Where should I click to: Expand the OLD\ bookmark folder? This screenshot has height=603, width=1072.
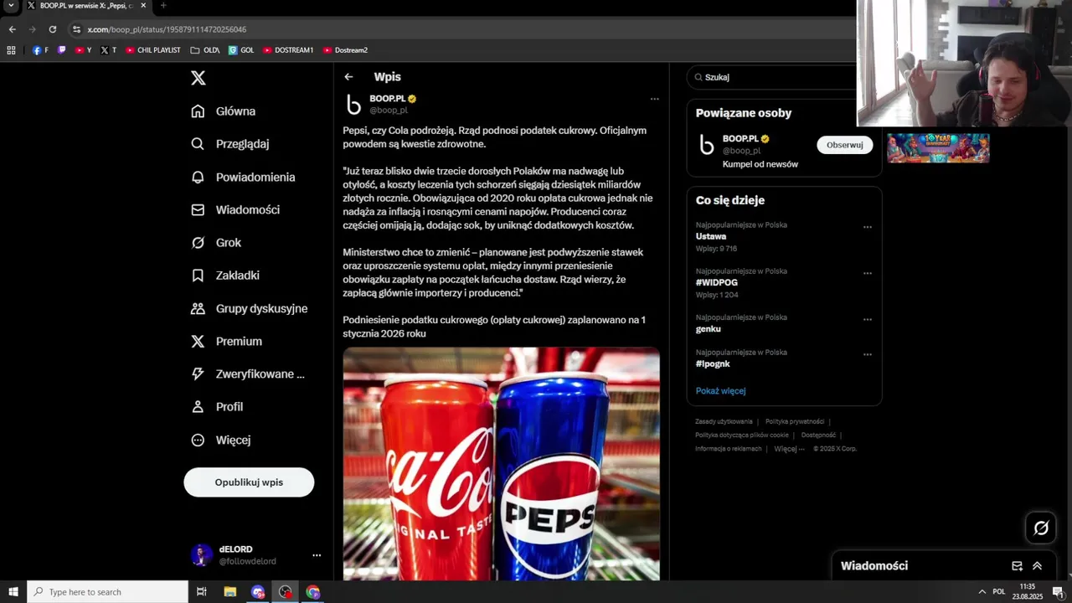coord(205,50)
